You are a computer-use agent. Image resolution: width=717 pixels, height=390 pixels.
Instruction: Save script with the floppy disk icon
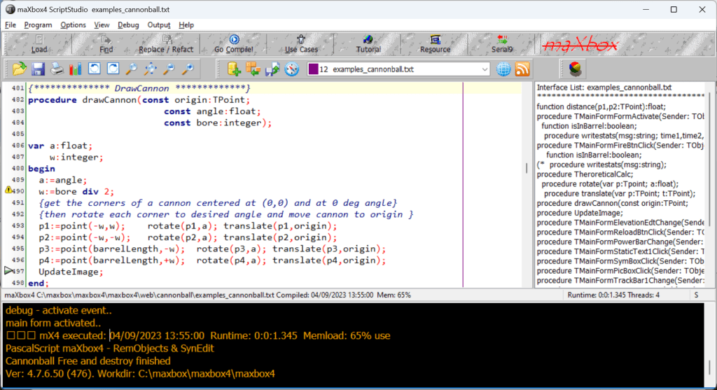tap(38, 69)
